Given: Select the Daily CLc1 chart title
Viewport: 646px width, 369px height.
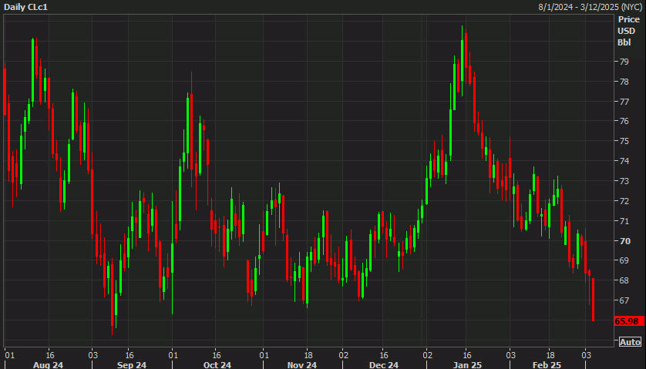Looking at the screenshot, I should (25, 7).
